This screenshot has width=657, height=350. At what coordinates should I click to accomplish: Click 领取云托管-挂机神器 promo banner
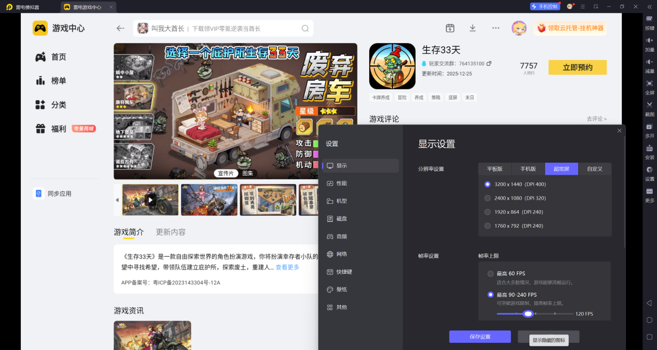pos(570,28)
